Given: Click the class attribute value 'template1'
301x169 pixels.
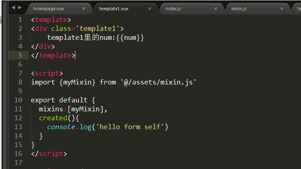Looking at the screenshot, I should click(x=98, y=29).
